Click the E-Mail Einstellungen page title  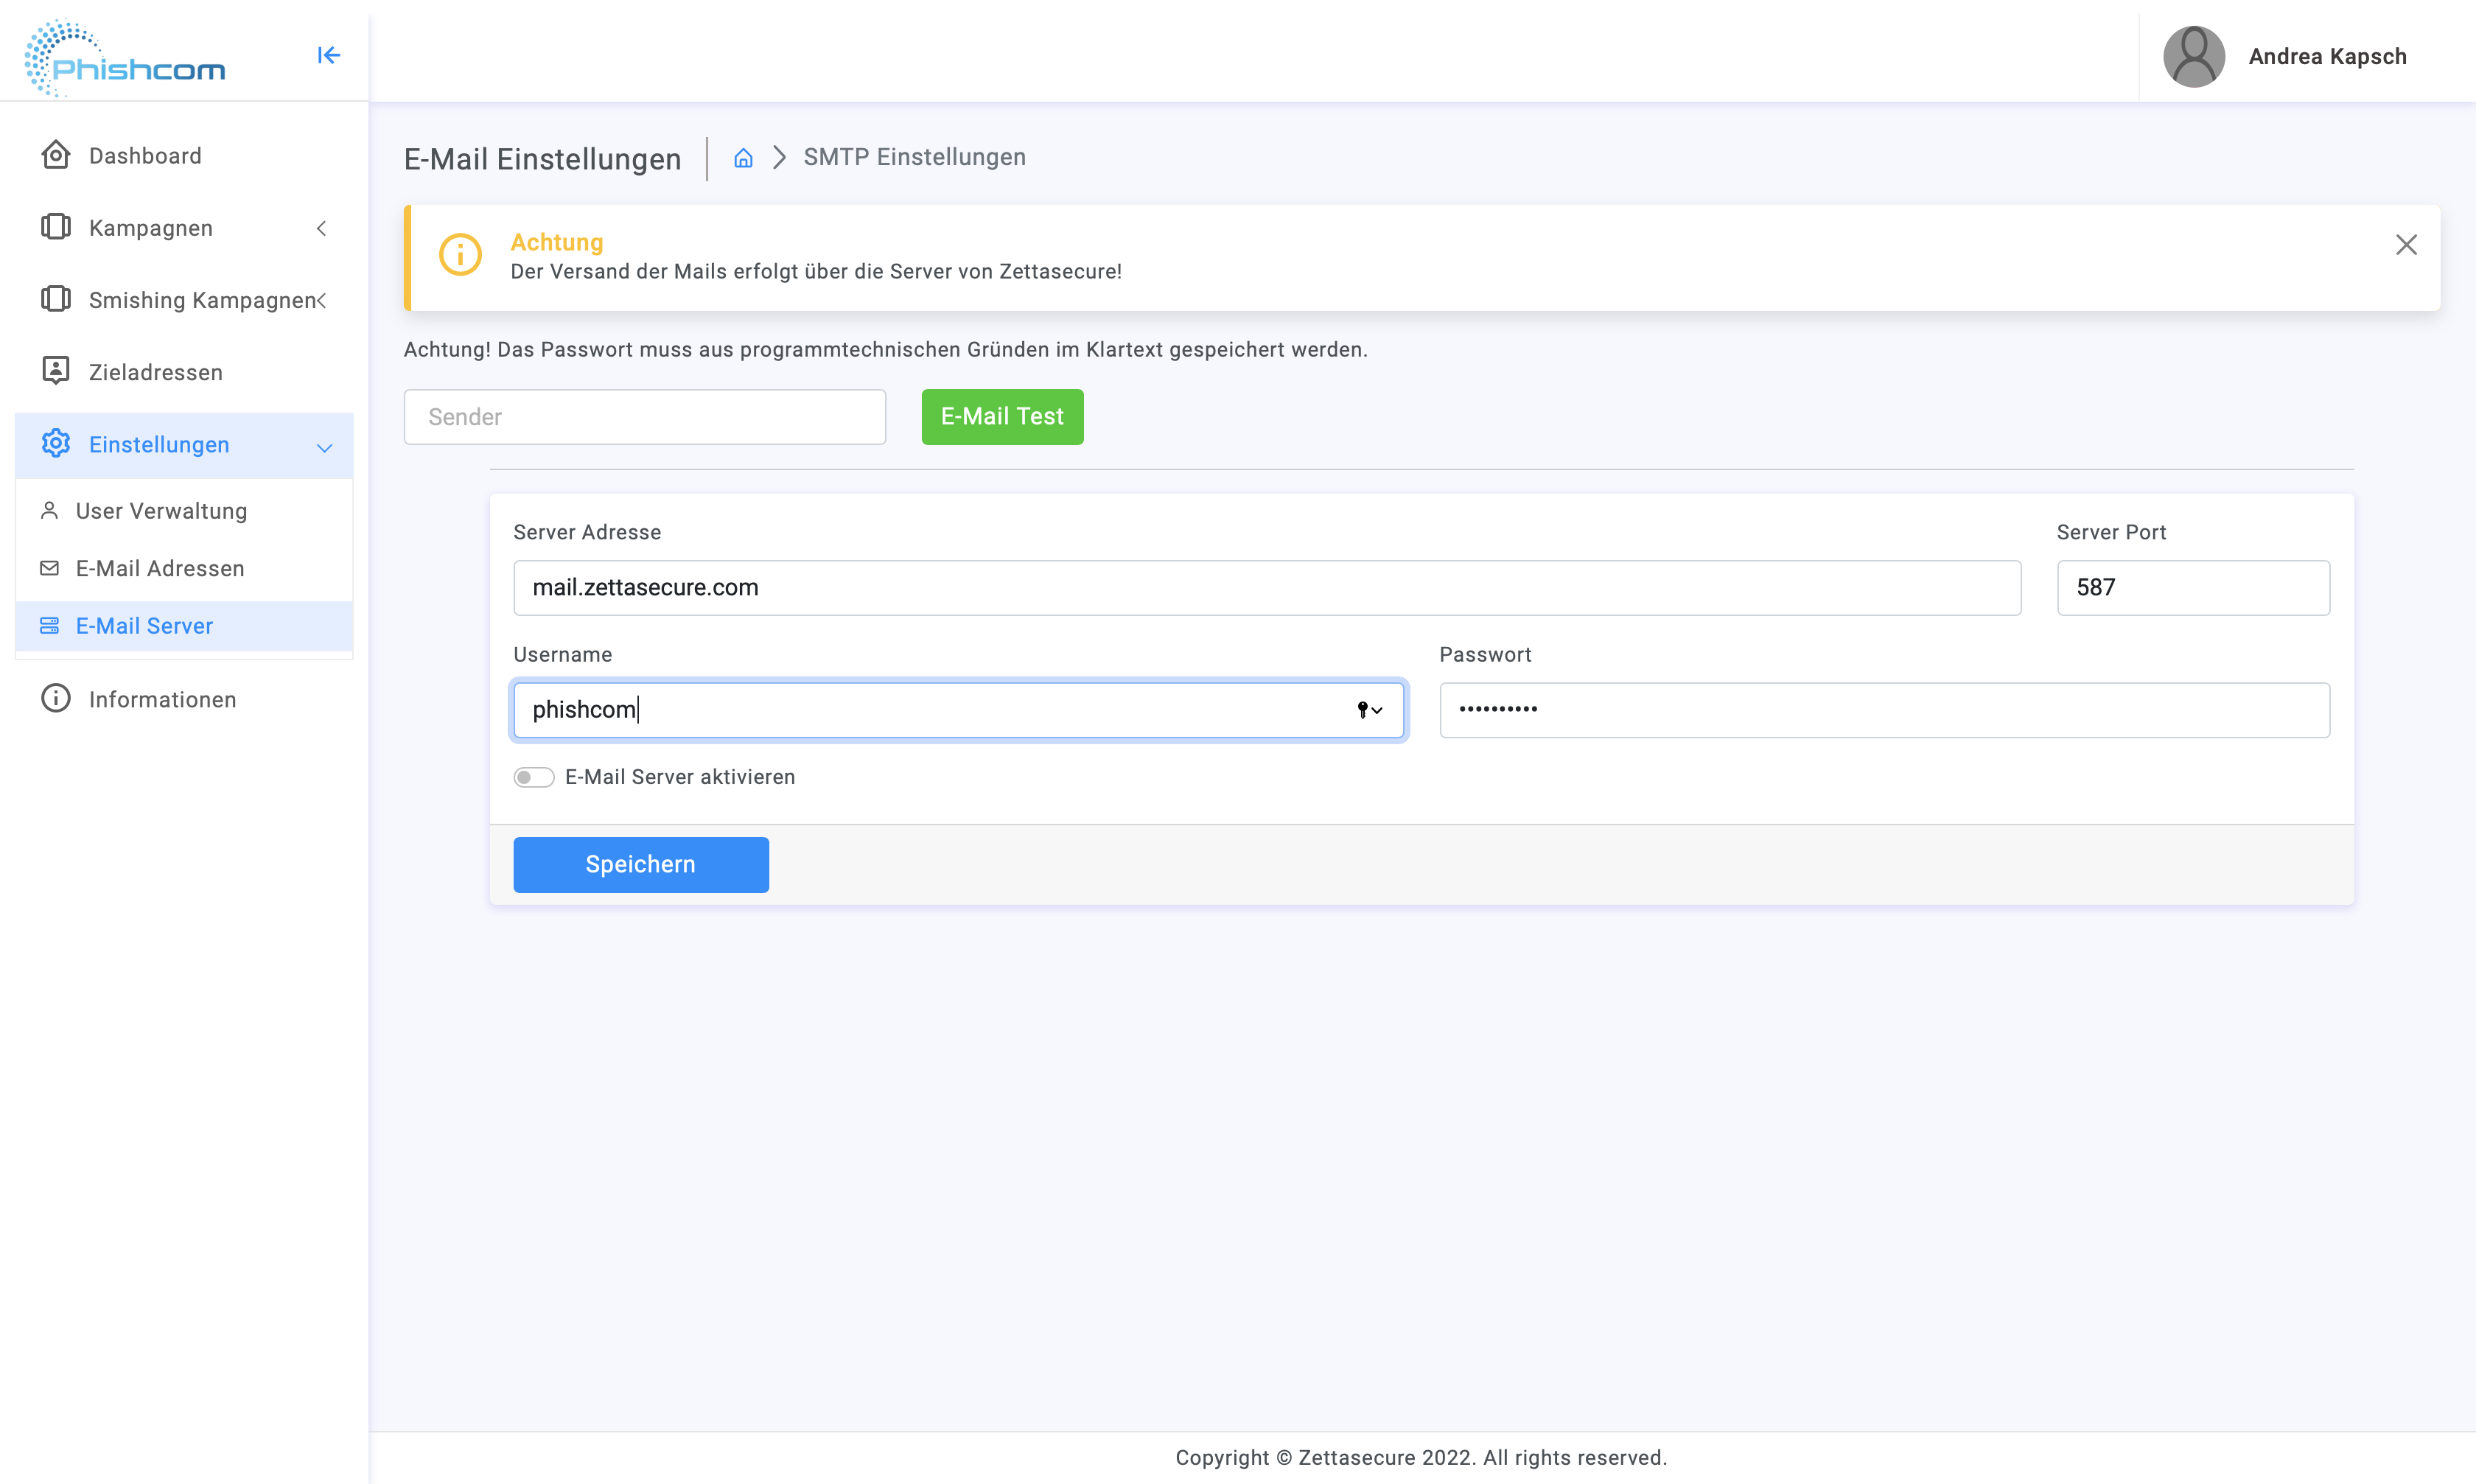[542, 159]
